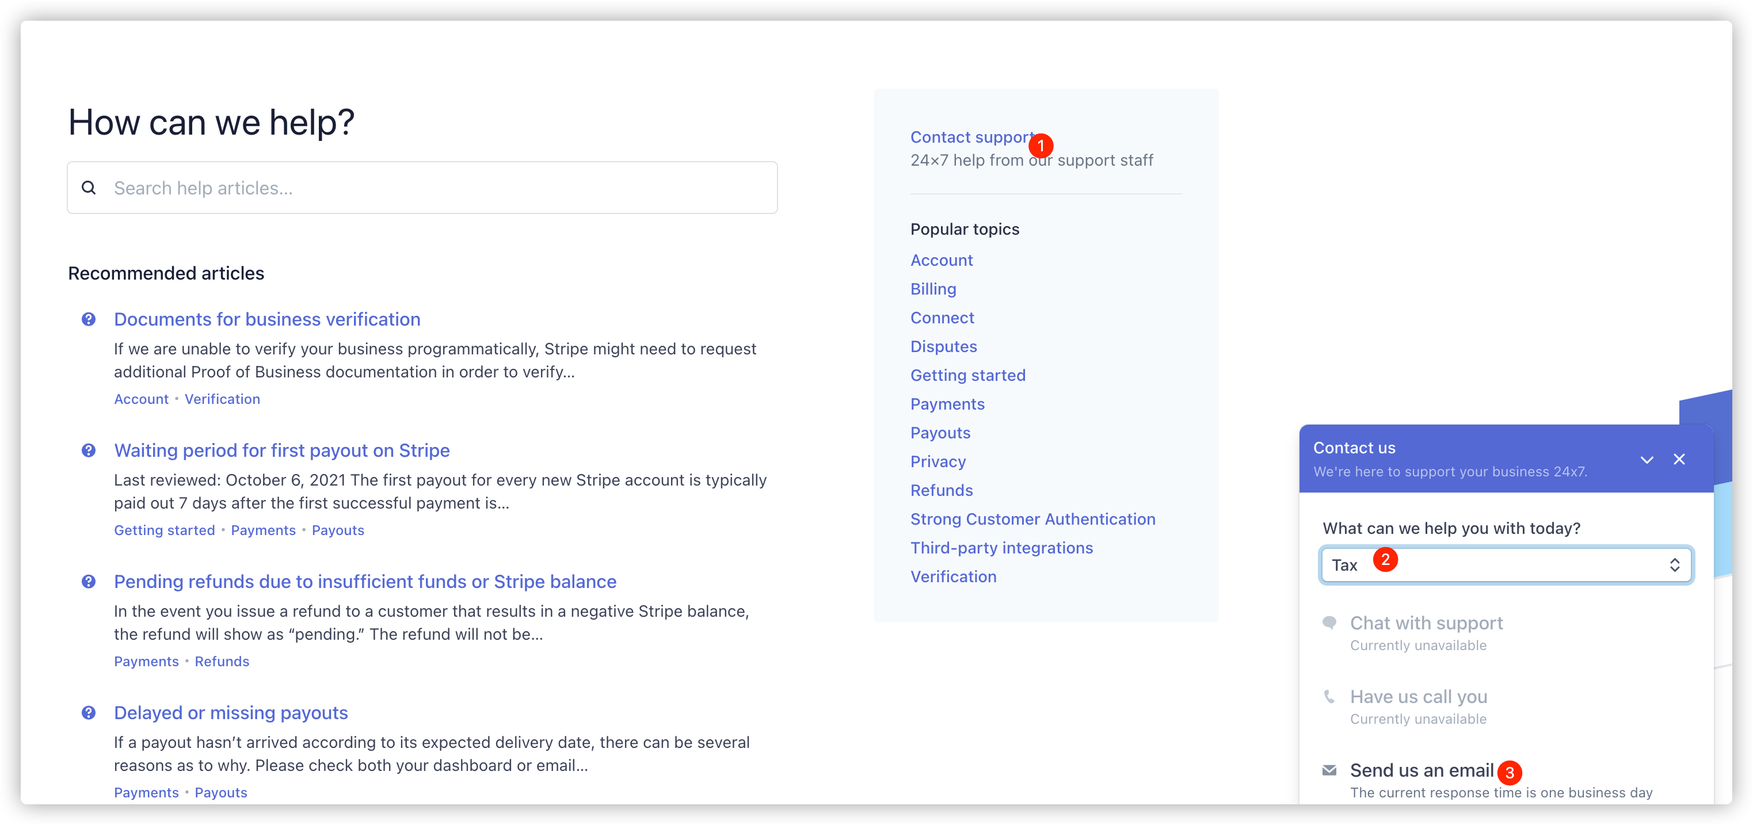Open Pending refunds due to insufficient funds article
Screen dimensions: 1753x825
(365, 582)
